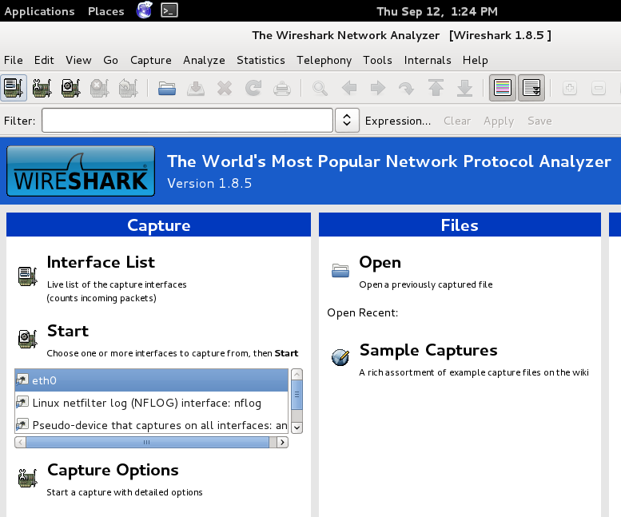Toggle packet list colorization
Screen dimensions: 621x517
pos(502,88)
